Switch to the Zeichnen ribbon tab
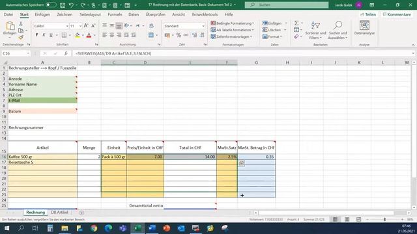 click(x=65, y=14)
